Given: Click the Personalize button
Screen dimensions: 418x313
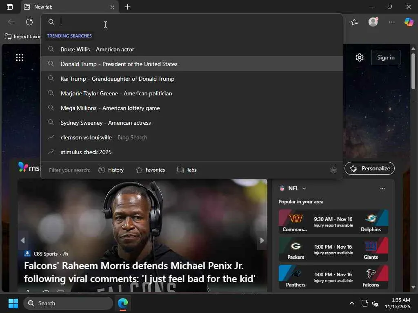Looking at the screenshot, I should [x=369, y=168].
